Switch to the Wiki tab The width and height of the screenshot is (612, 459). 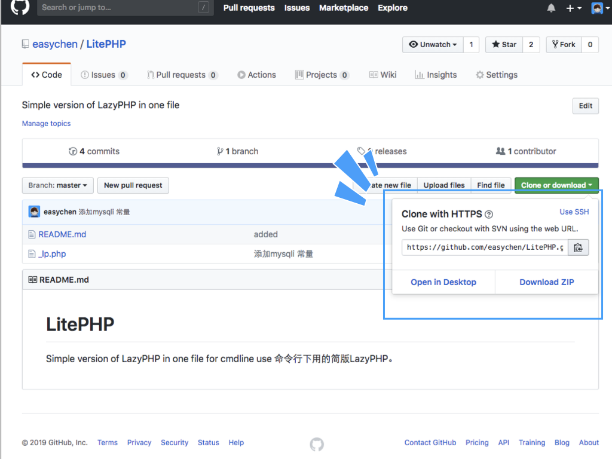tap(383, 75)
